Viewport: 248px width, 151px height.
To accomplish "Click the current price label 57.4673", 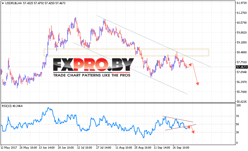I will (241, 67).
